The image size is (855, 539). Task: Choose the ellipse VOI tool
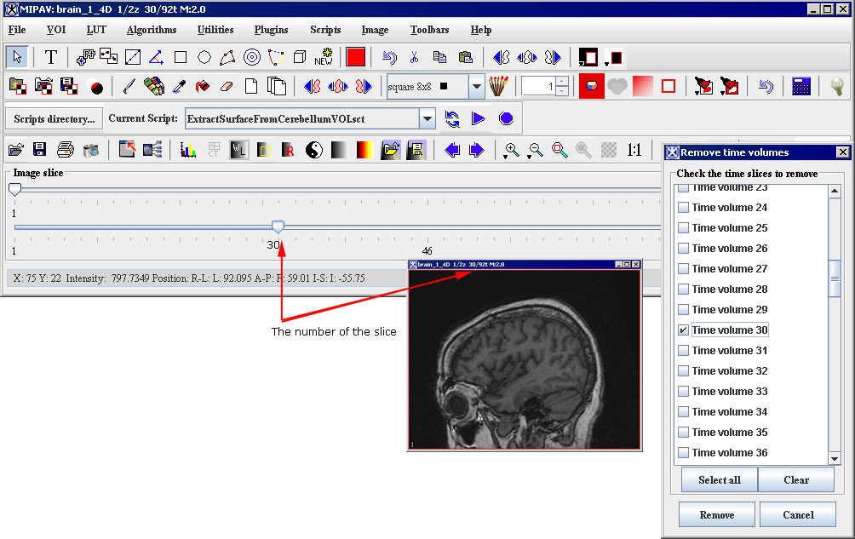(x=204, y=57)
